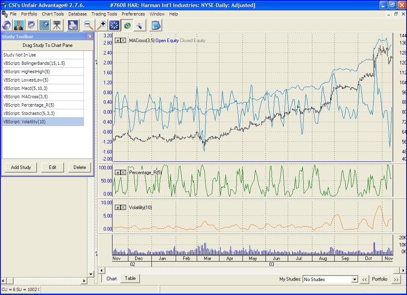Click the left panel vertical scroll down arrow
The width and height of the screenshot is (407, 295).
[x=91, y=274]
